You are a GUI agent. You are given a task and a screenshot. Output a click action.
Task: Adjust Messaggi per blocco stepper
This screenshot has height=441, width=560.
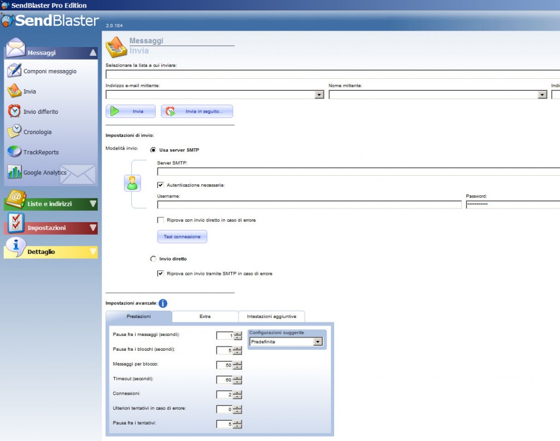pos(238,365)
